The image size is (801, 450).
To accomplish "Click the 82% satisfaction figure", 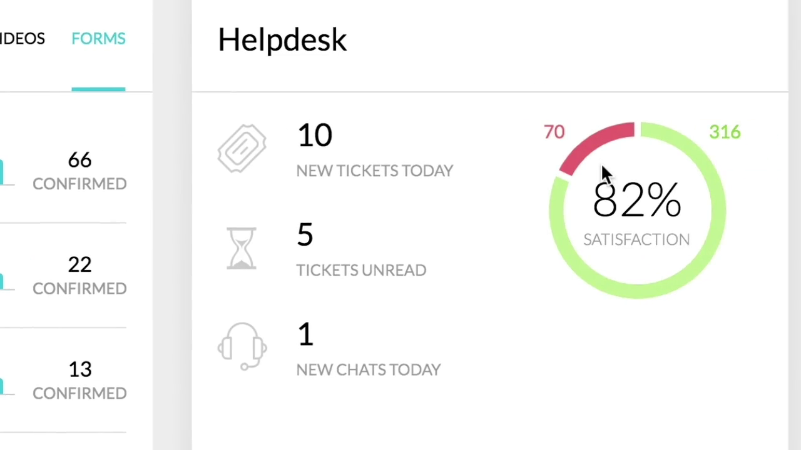I will [636, 201].
